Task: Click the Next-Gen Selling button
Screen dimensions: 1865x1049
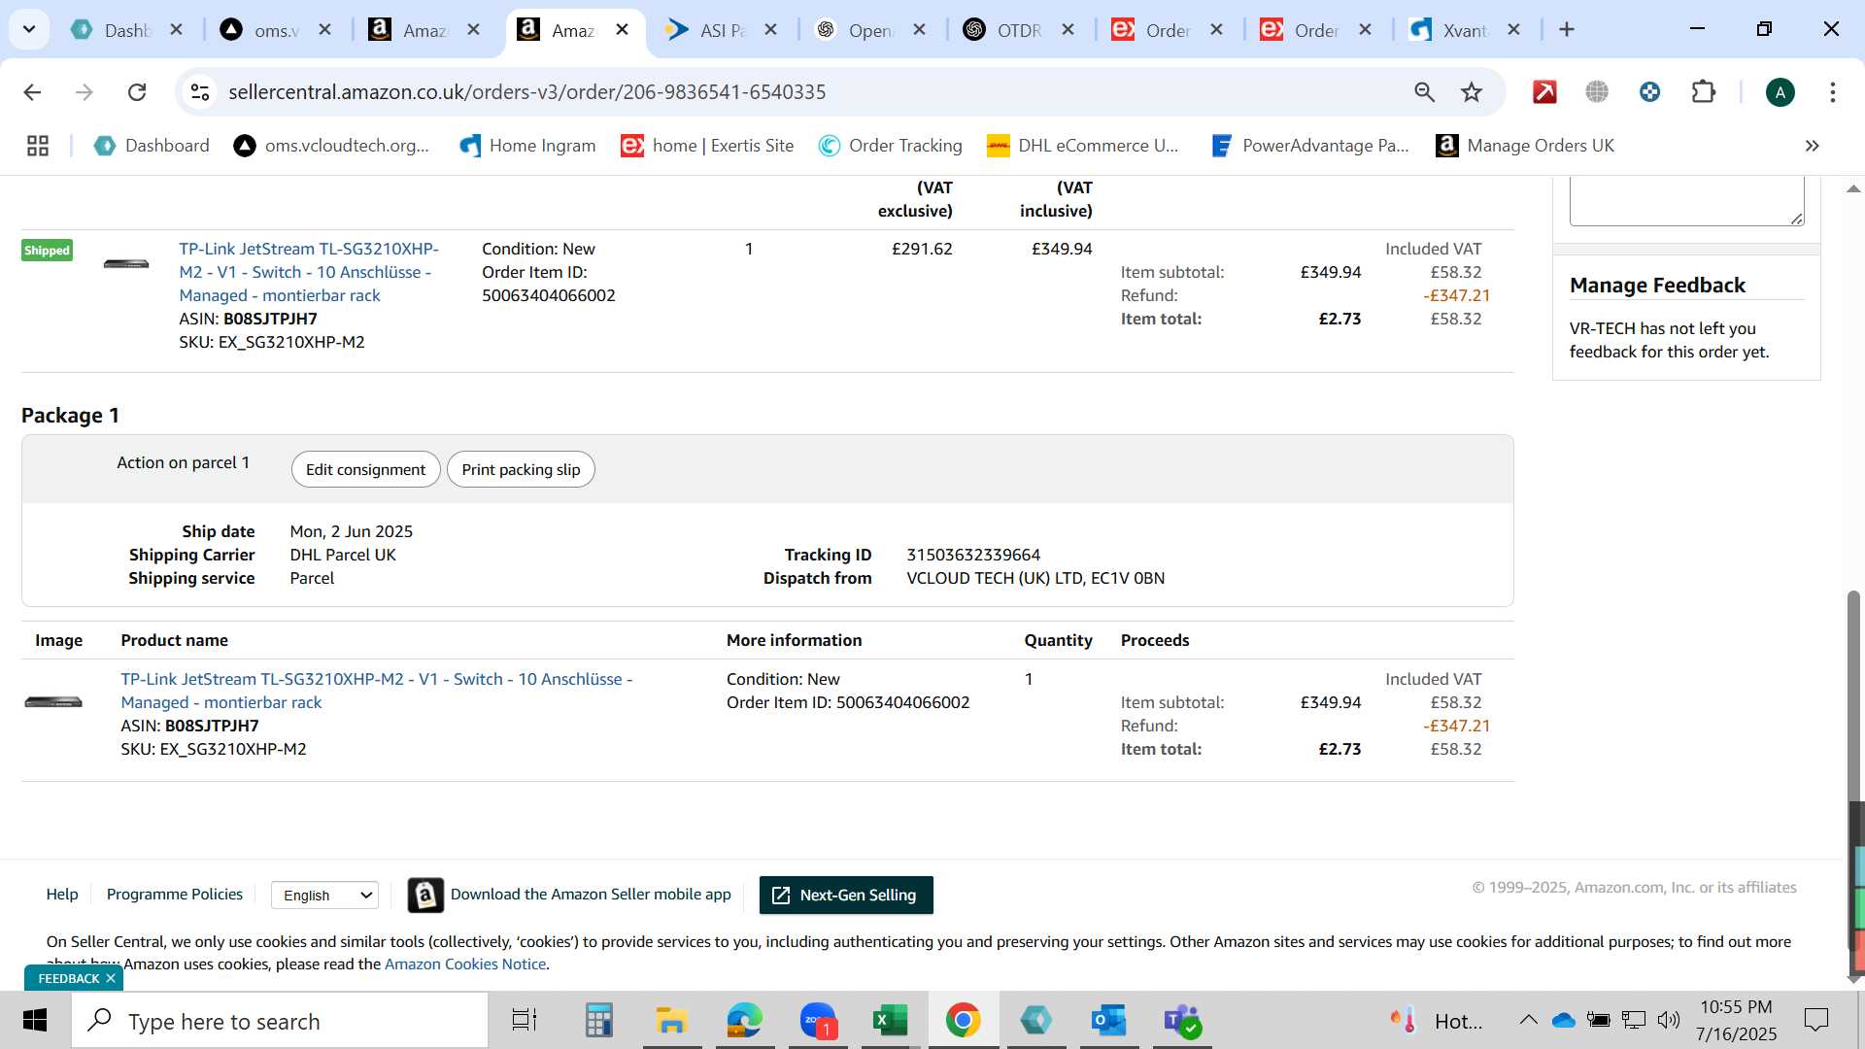Action: [x=846, y=896]
